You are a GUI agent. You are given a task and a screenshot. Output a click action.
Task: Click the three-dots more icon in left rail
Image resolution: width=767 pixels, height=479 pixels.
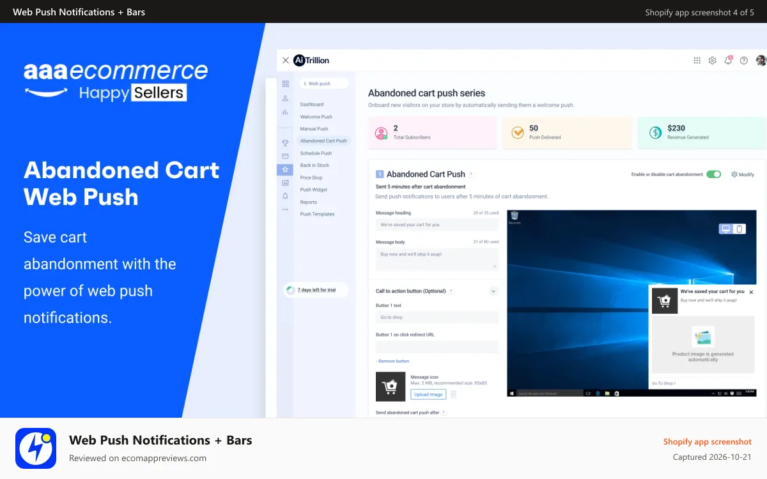tap(285, 209)
